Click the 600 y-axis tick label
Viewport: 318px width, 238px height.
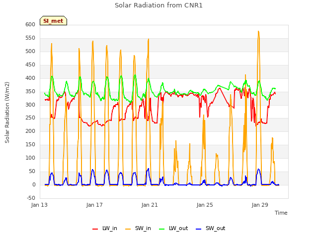point(30,24)
